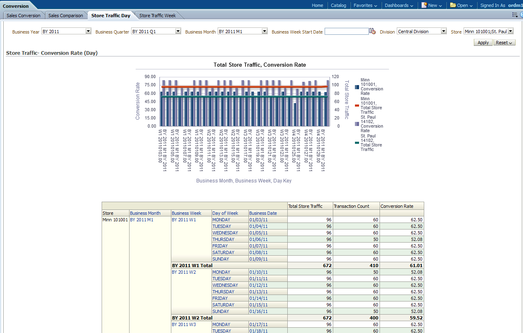Click the Store column header
Viewport: 523px width, 333px height.
(108, 213)
